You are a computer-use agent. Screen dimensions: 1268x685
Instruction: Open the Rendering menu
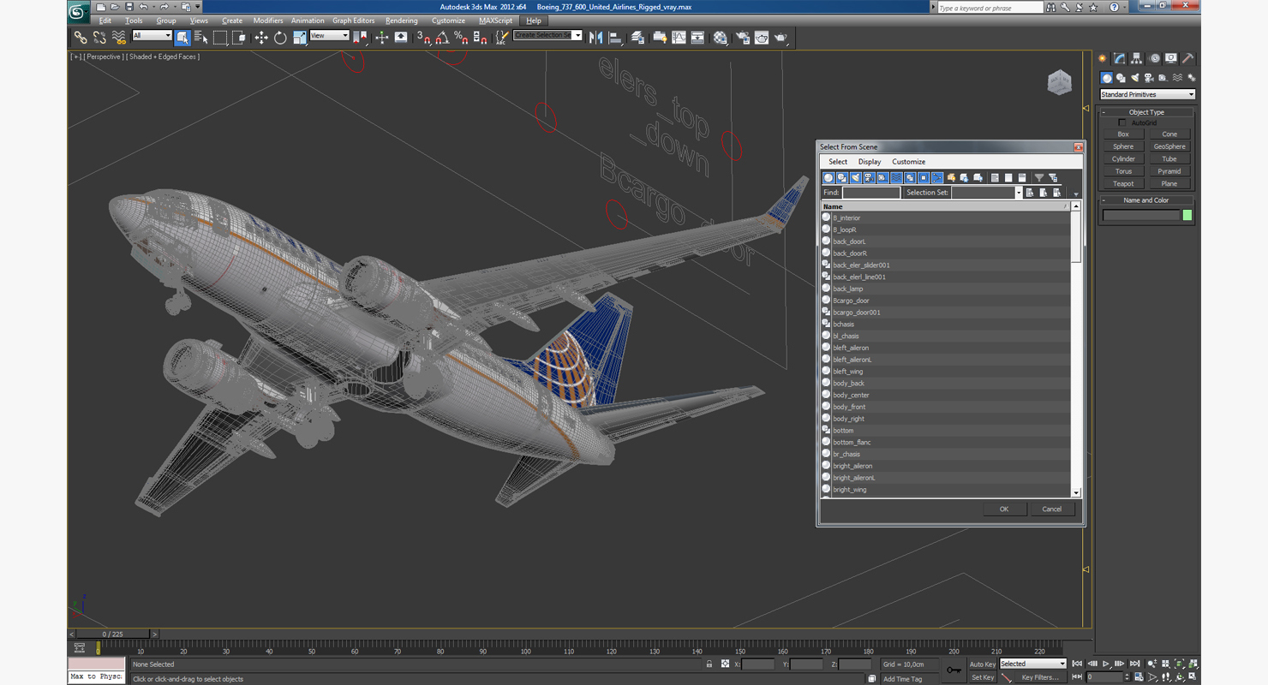[402, 21]
